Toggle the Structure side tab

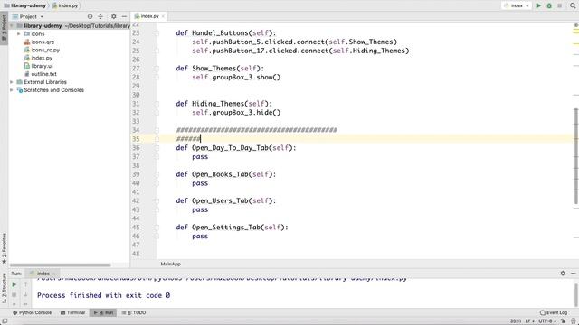pyautogui.click(x=4, y=287)
